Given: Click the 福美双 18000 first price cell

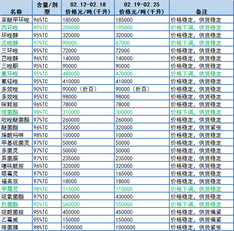Looking at the screenshot, I should tap(88, 181).
